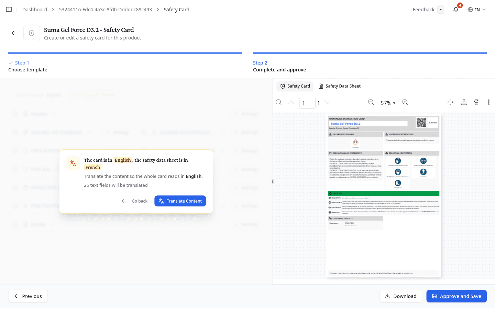
Task: Click Go back in the dialog
Action: coord(135,201)
